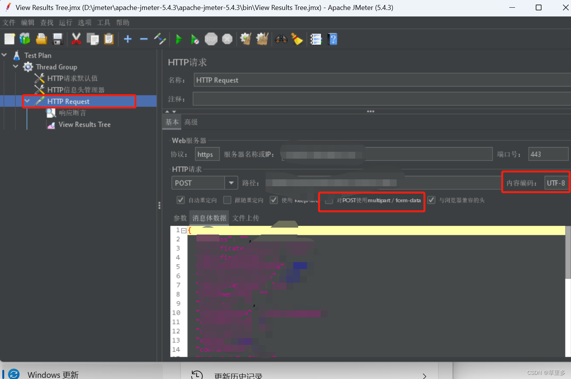The height and width of the screenshot is (379, 571).
Task: Toggle the 自动重定向 checkbox
Action: click(180, 200)
